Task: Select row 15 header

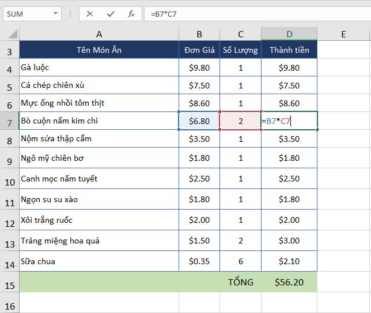Action: (9, 282)
